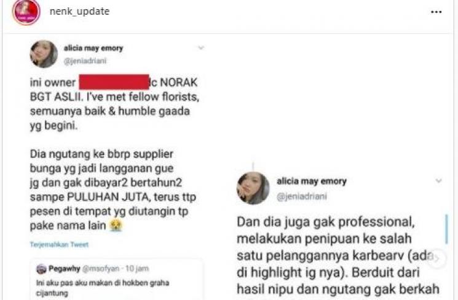Open second alicia may emory avatar
The image size is (458, 300).
(x=253, y=188)
